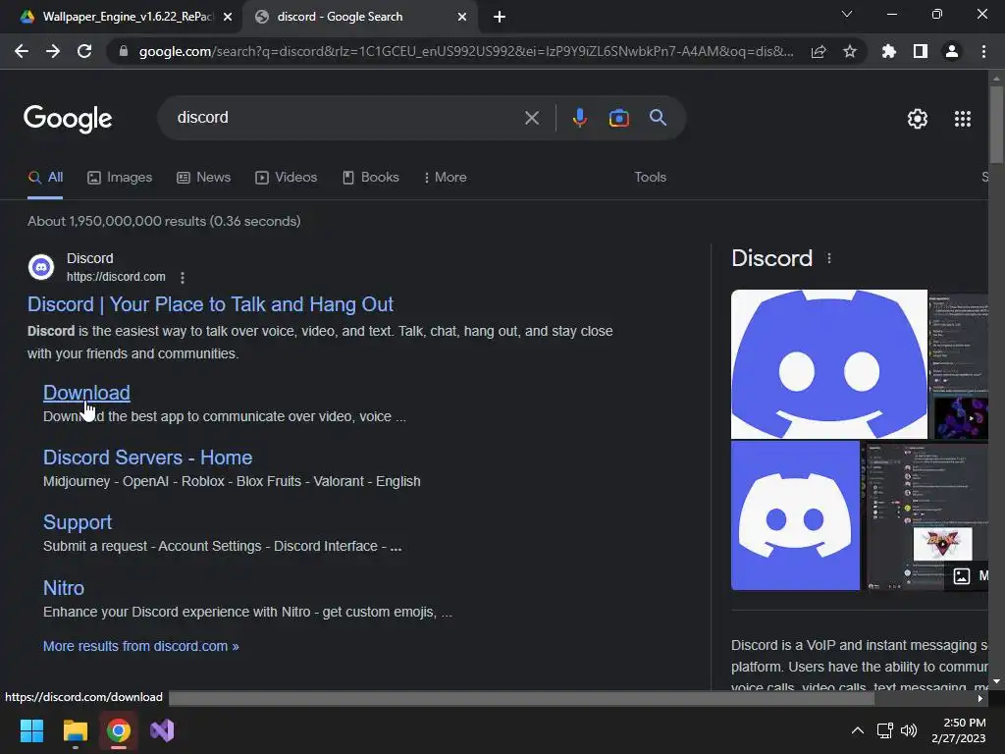This screenshot has width=1005, height=754.
Task: Click the horizontal page scrollbar
Action: click(521, 698)
